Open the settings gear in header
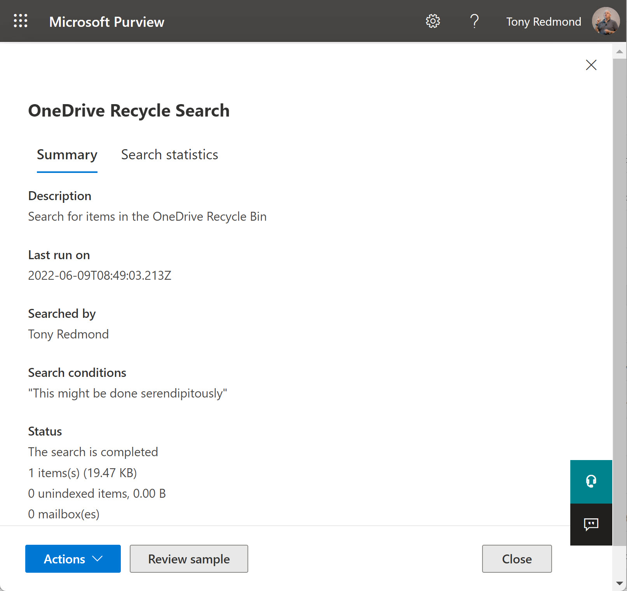The image size is (627, 591). click(433, 21)
